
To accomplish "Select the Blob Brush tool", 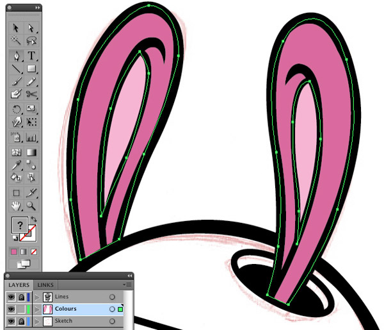I will click(17, 94).
